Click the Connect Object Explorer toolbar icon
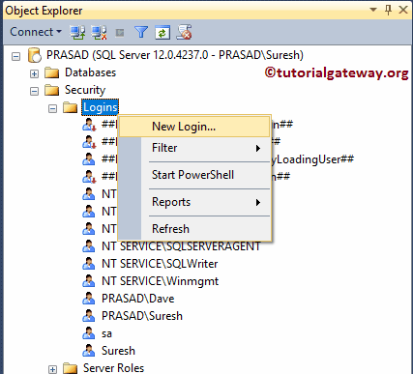413x374 pixels. (x=77, y=33)
